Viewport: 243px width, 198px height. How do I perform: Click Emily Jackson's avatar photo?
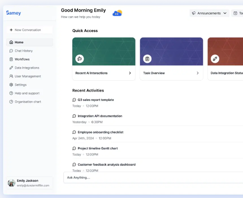[x=12, y=183]
